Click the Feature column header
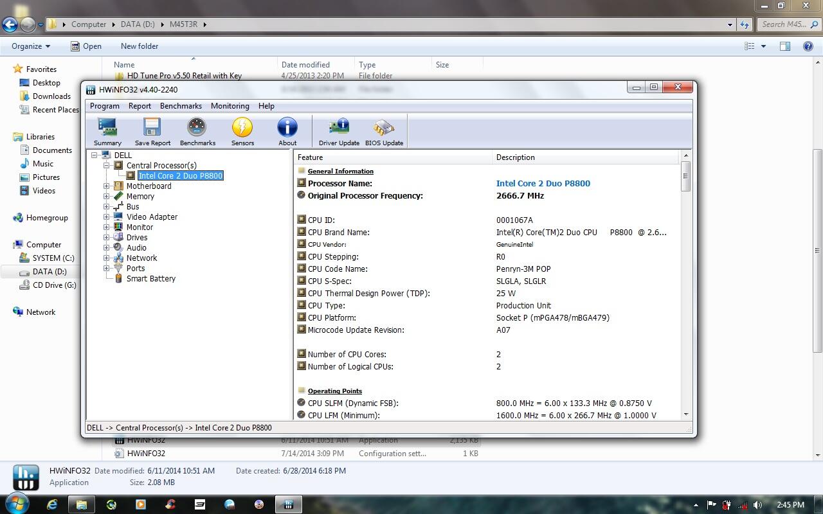The image size is (823, 514). (393, 157)
